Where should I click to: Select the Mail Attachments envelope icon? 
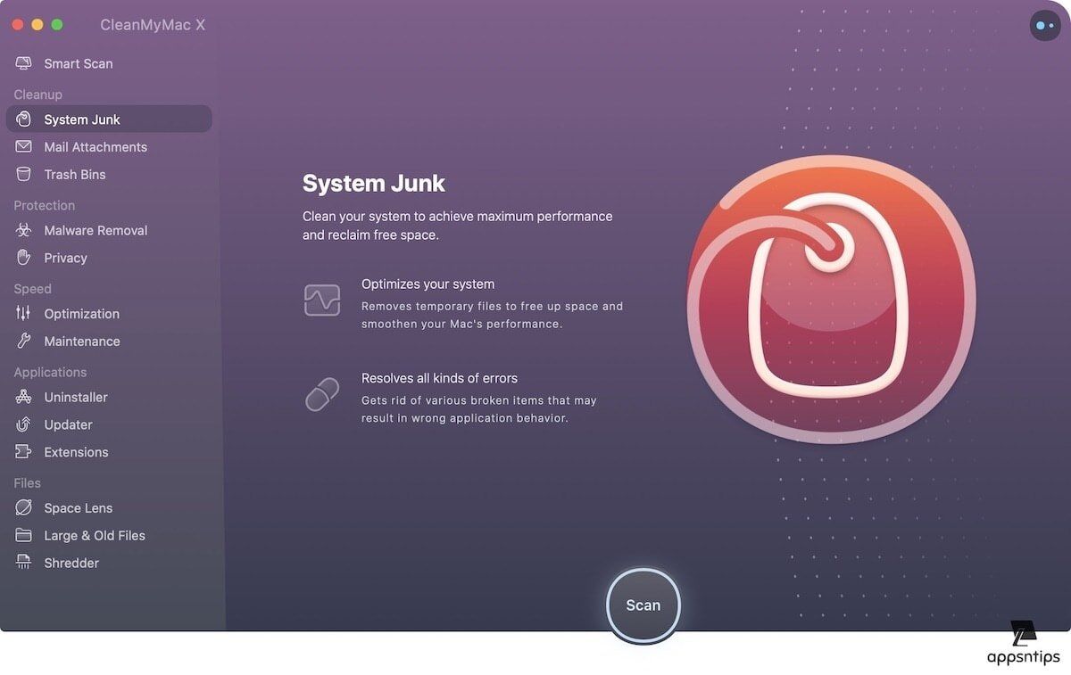pos(24,147)
